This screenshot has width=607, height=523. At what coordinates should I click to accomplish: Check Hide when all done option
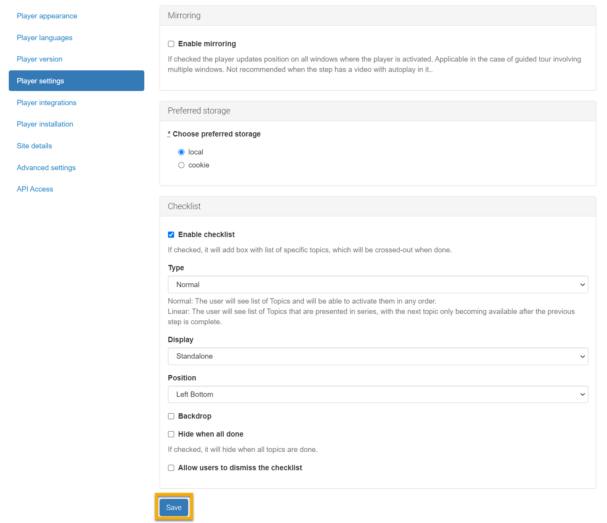tap(171, 434)
